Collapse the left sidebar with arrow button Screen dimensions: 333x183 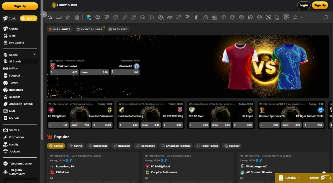click(x=44, y=14)
